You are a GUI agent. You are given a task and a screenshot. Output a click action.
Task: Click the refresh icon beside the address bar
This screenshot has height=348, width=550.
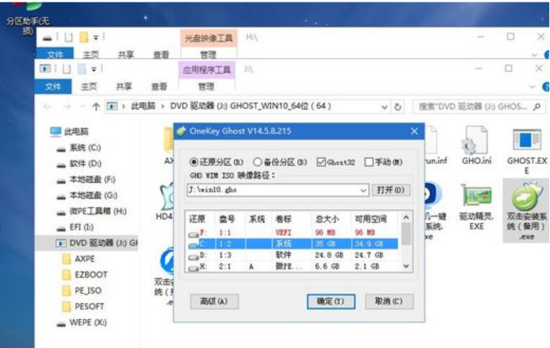coord(398,106)
